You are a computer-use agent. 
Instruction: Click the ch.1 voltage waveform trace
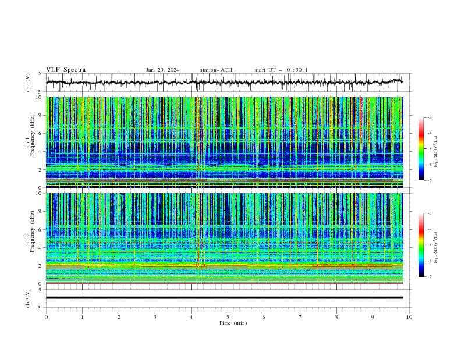click(x=224, y=83)
